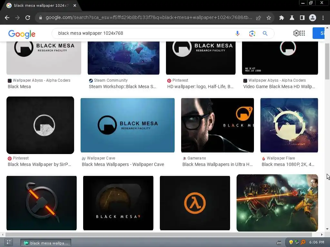Reload the current page
Viewport: 330px width, 247px height.
point(28,18)
